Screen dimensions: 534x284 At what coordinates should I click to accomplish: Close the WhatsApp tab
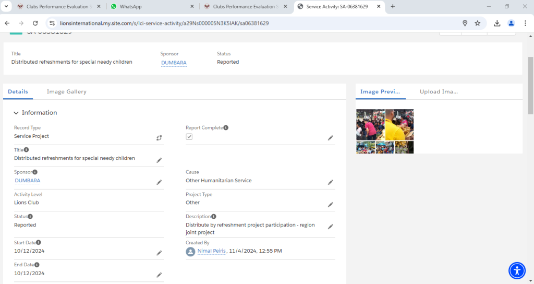[x=192, y=6]
